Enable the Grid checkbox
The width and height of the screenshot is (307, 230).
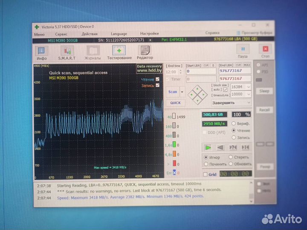click(x=205, y=174)
